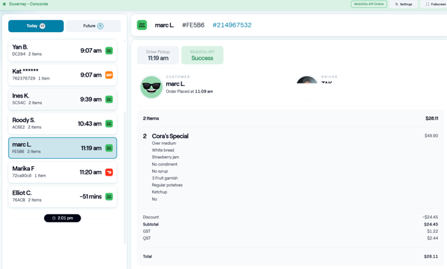Click the order list scrollbar
447x269 pixels.
pyautogui.click(x=125, y=177)
